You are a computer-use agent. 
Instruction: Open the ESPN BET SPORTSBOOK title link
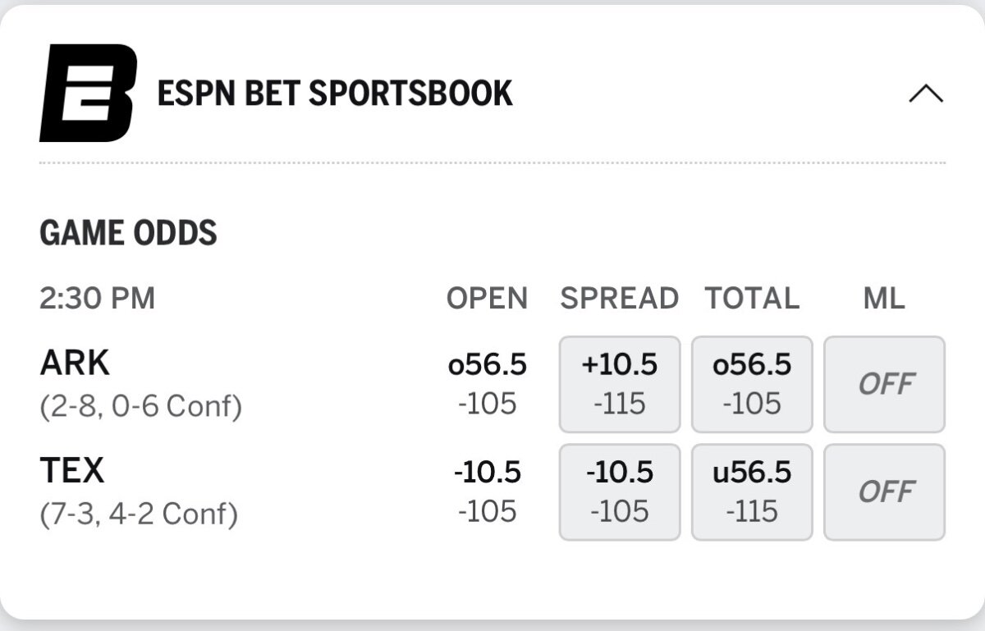[335, 94]
